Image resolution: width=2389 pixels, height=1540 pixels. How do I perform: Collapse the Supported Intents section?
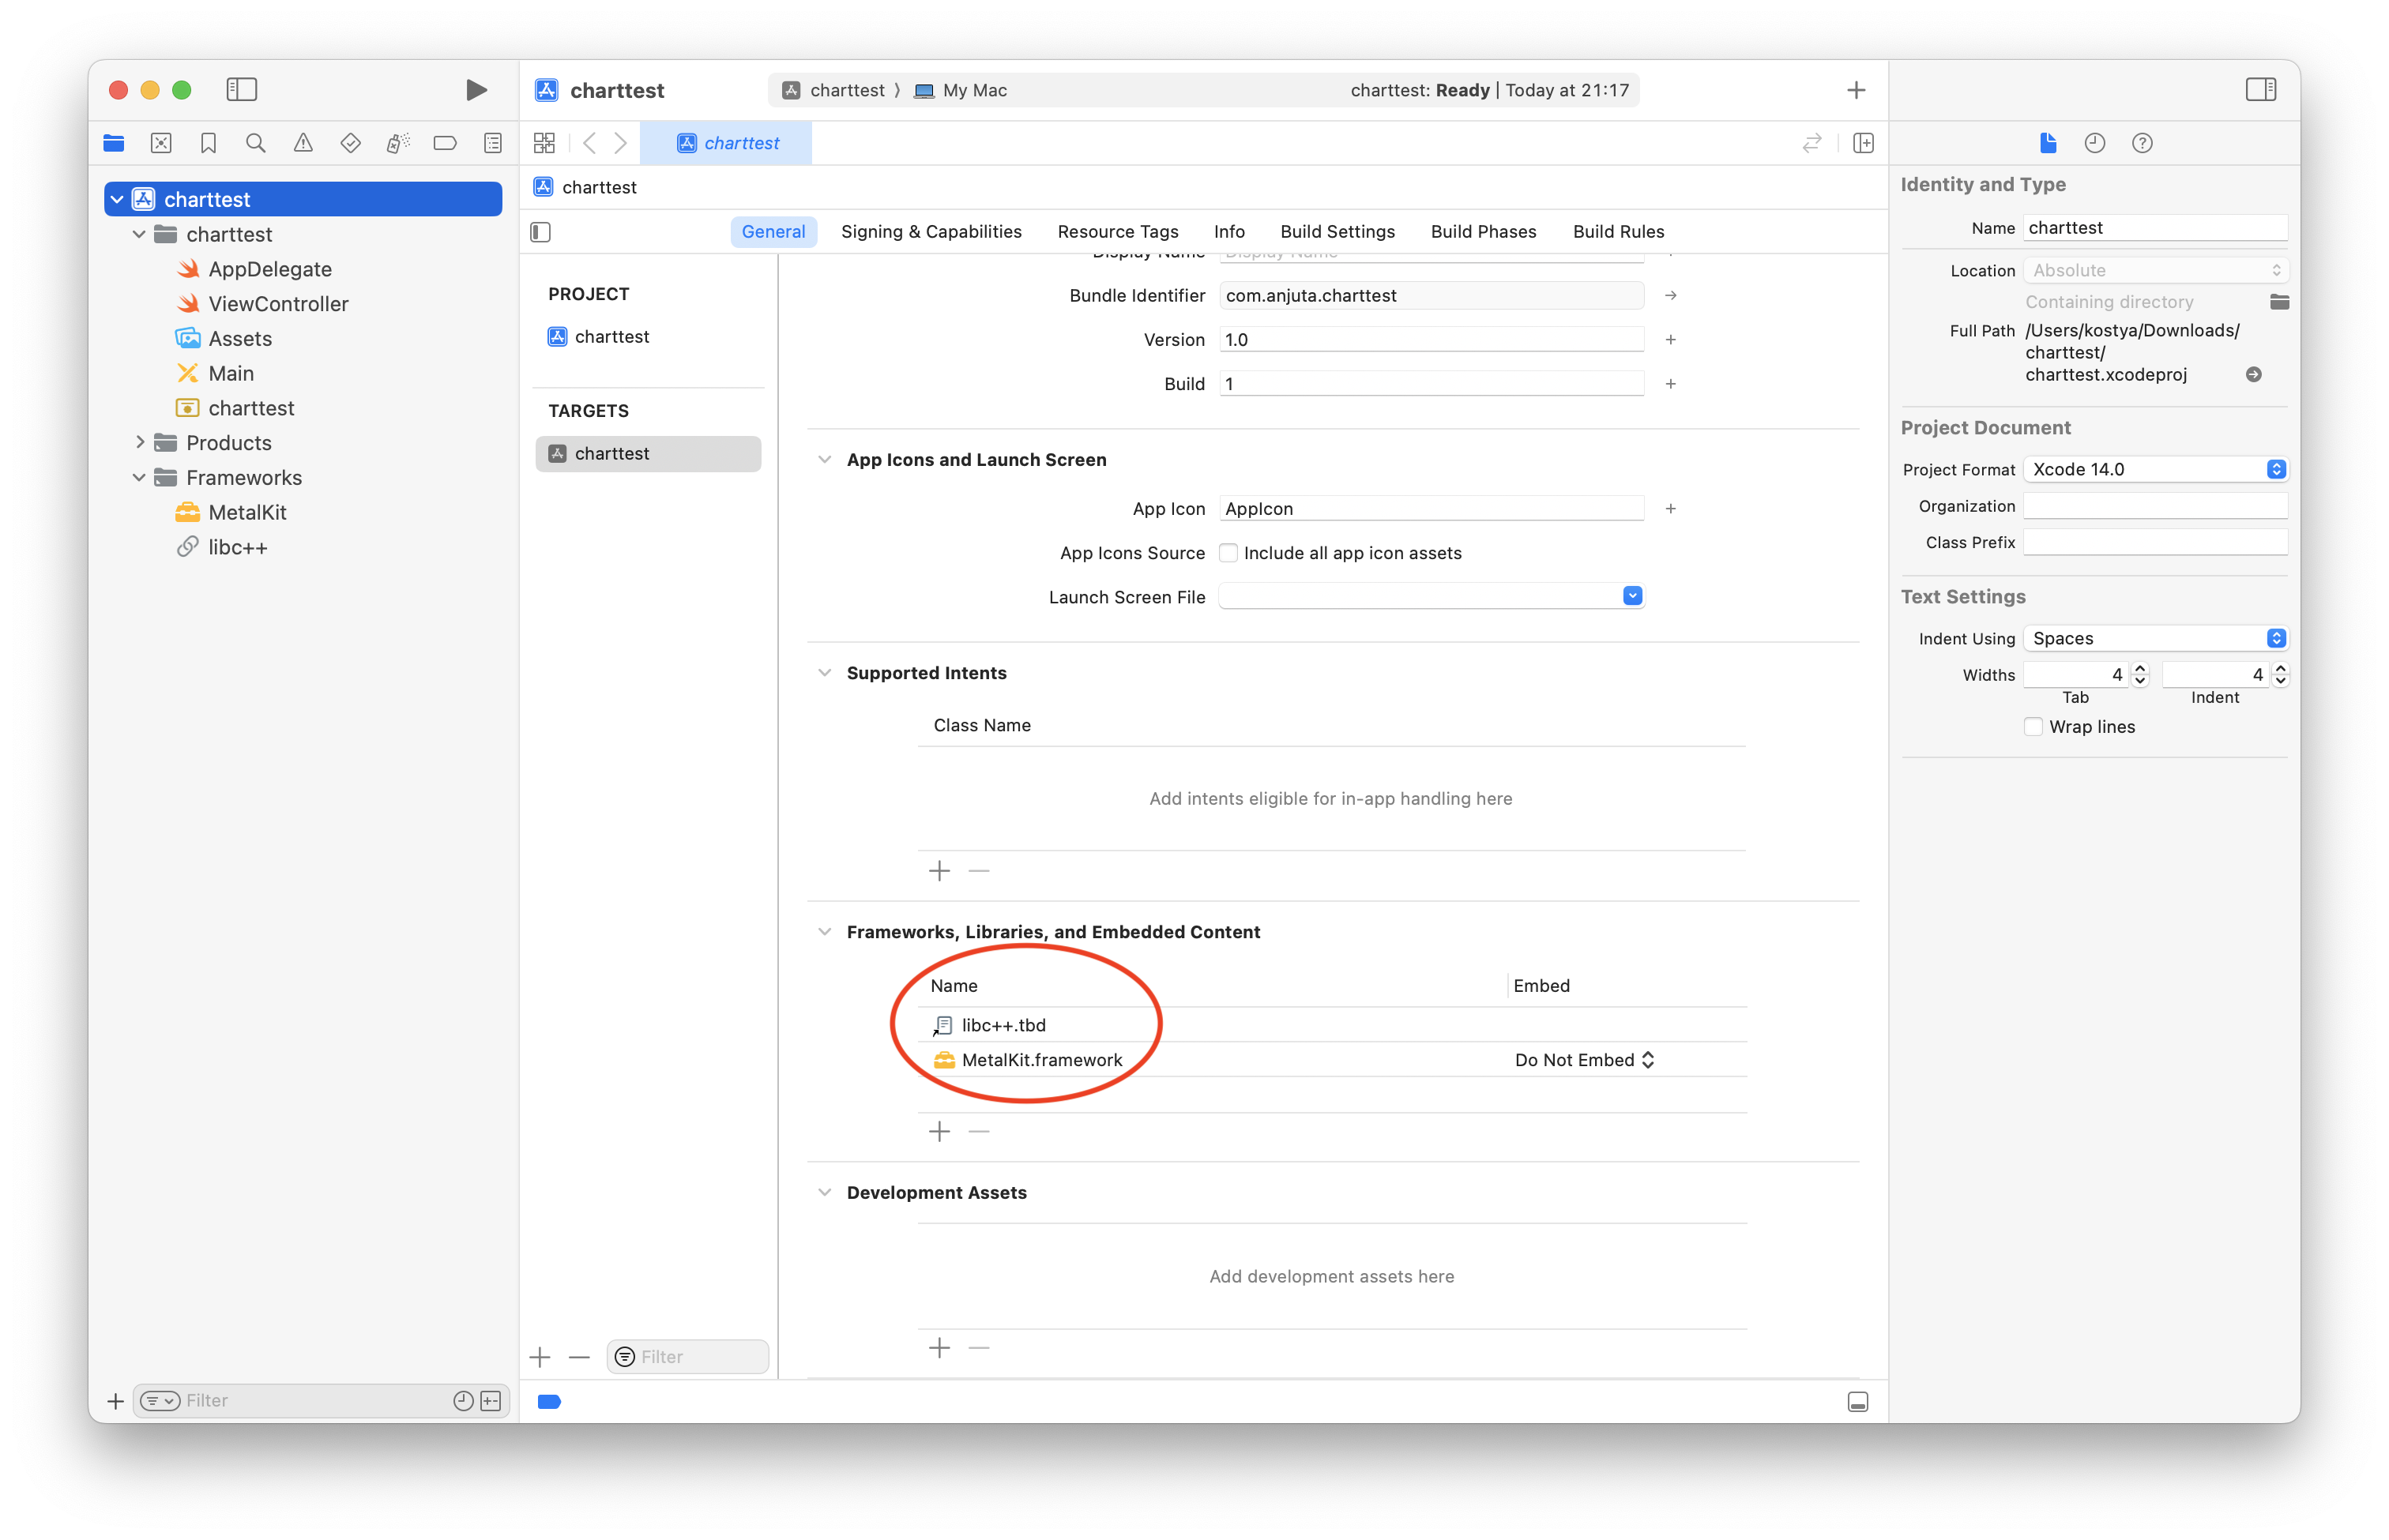[x=824, y=673]
